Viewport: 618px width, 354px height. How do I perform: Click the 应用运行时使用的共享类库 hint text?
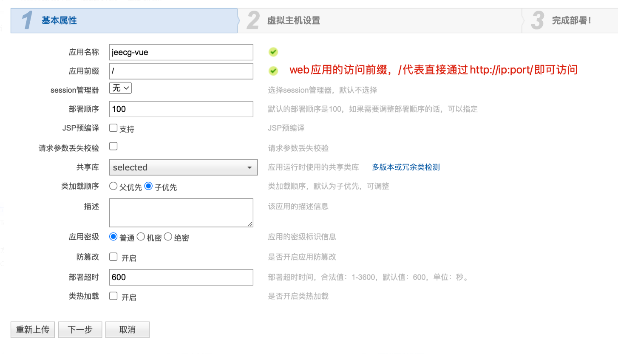coord(313,167)
